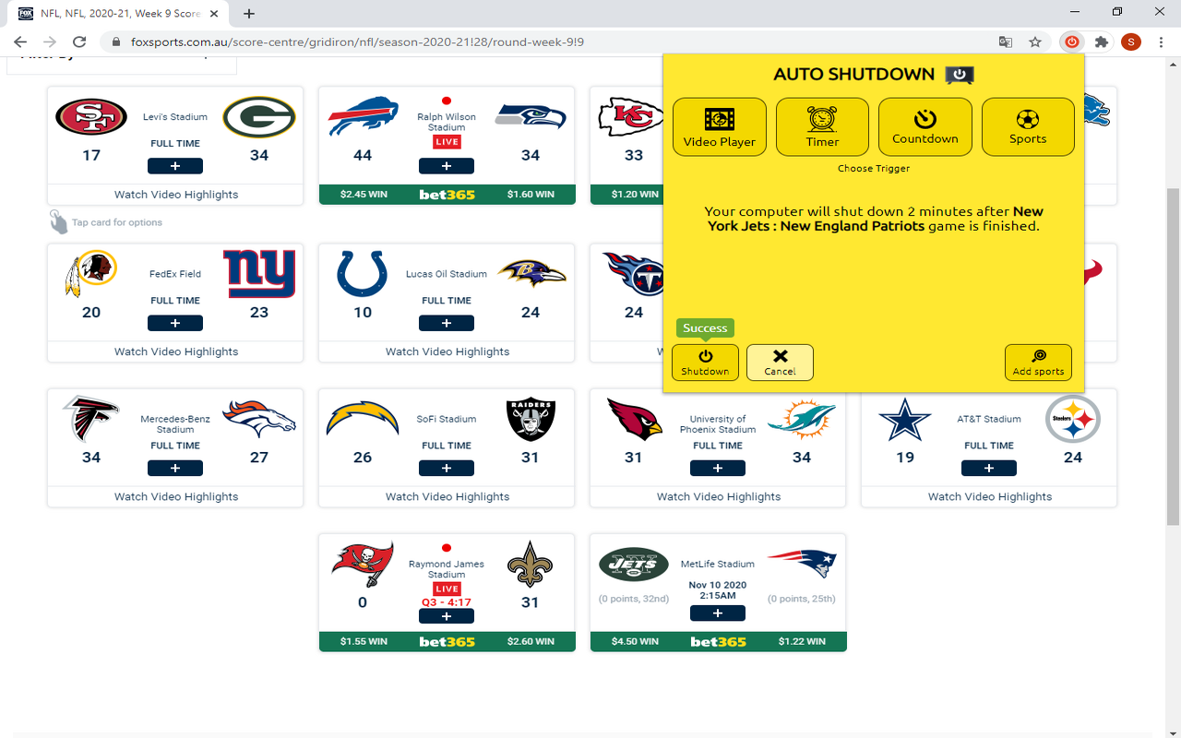Viewport: 1181px width, 738px height.
Task: Click the Las Vegas Raiders logo
Action: [x=531, y=420]
